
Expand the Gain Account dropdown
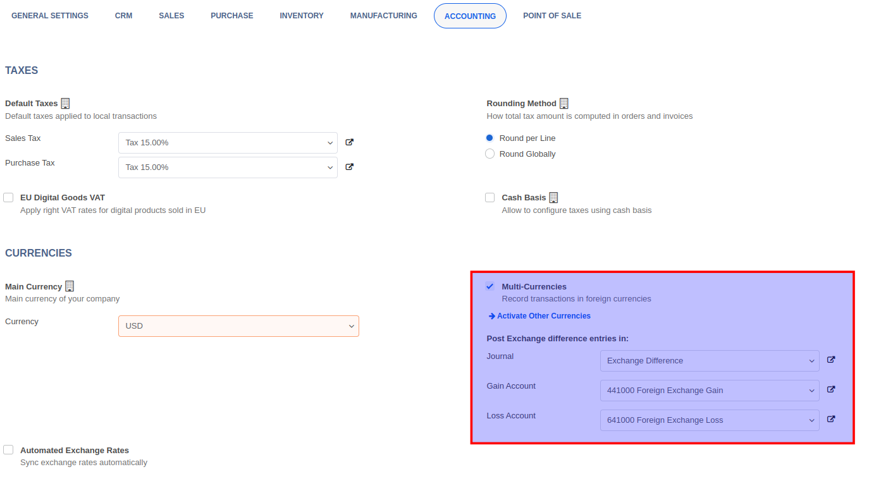tap(709, 391)
